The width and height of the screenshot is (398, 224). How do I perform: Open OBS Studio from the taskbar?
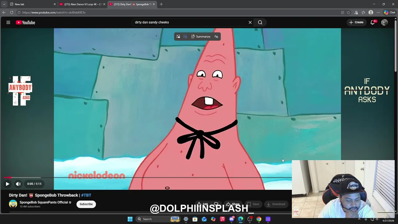pos(250,219)
